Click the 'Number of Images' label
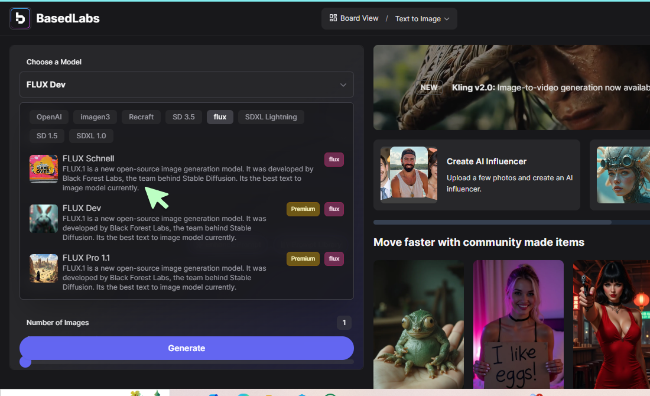Viewport: 650px width, 396px height. pyautogui.click(x=58, y=323)
